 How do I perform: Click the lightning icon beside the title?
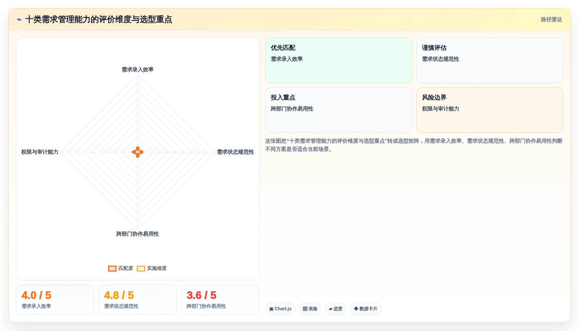[x=19, y=20]
